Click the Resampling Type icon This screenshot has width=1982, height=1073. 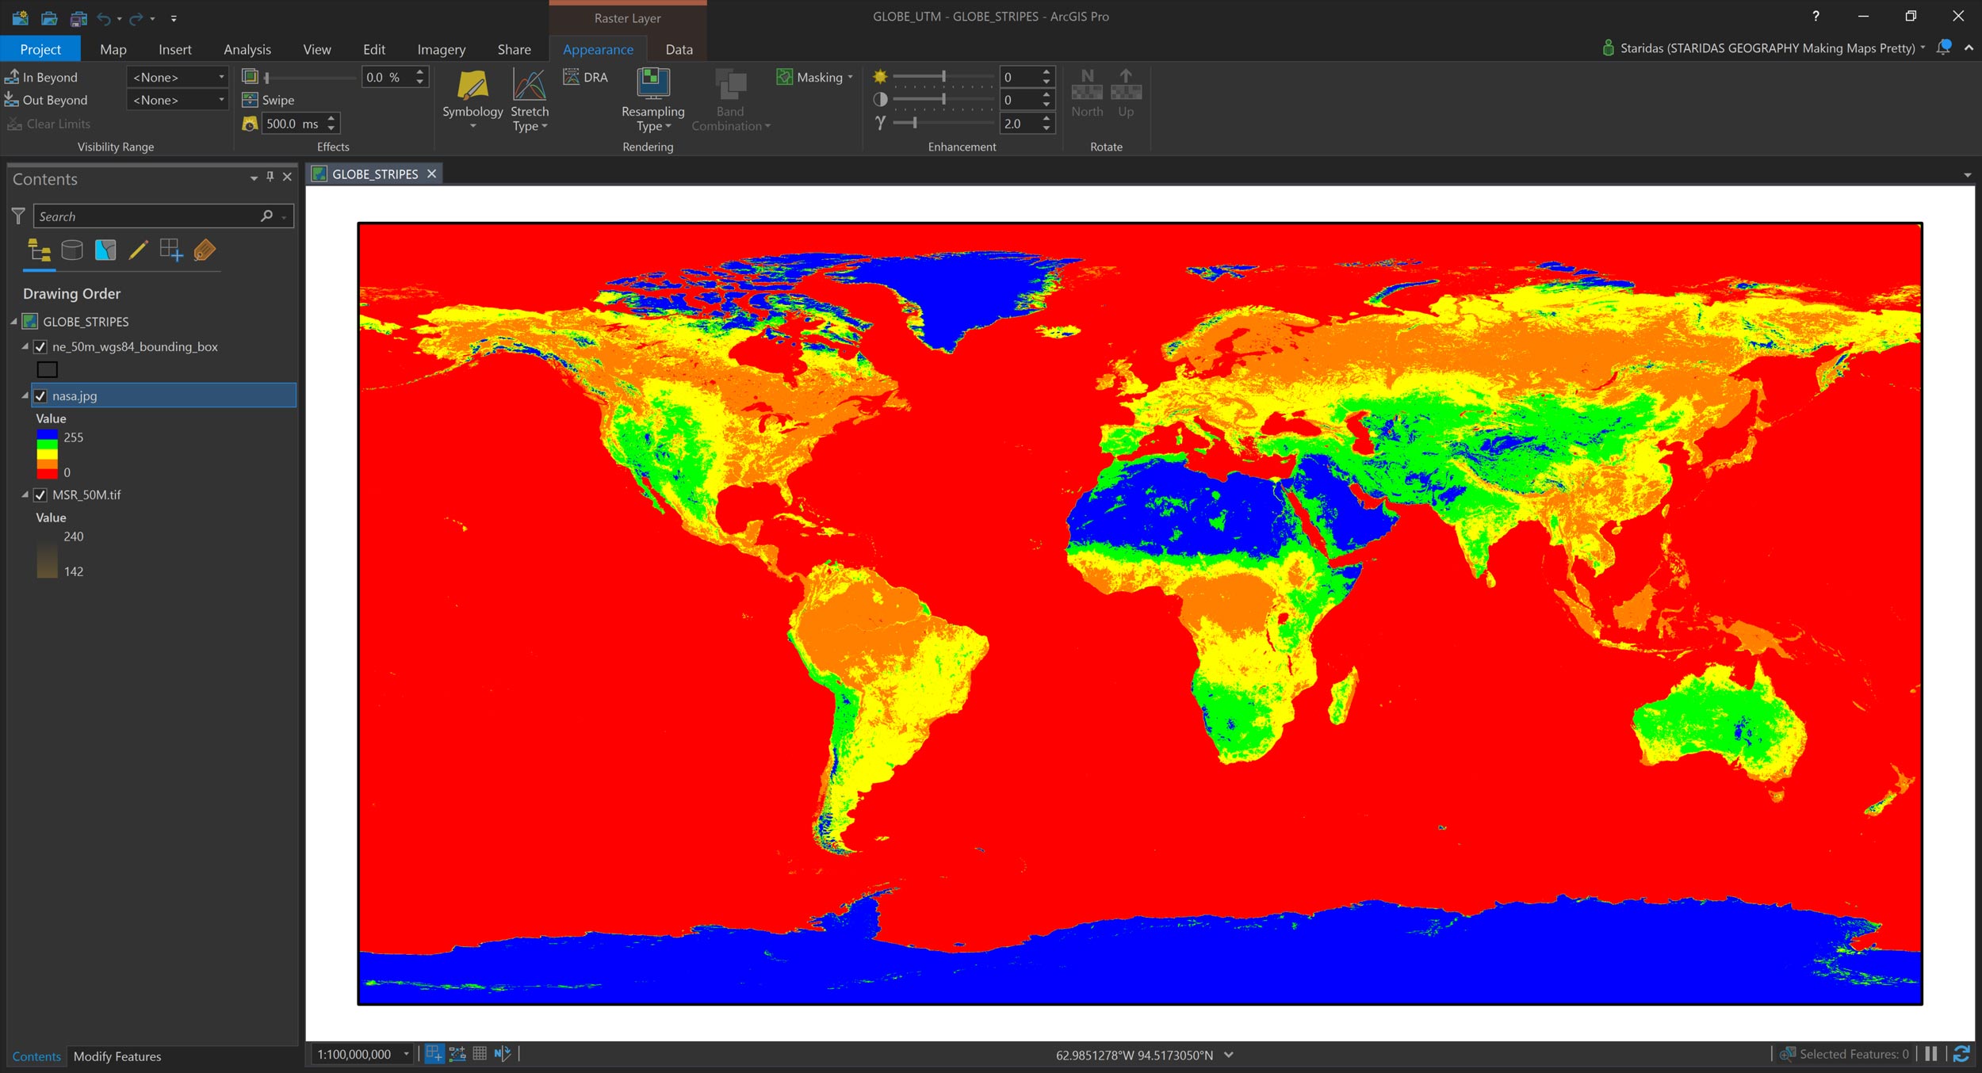click(652, 84)
